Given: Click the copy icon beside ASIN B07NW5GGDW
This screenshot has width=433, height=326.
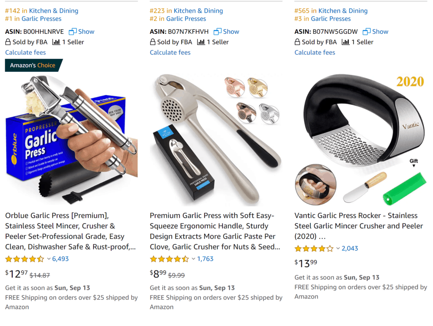Looking at the screenshot, I should point(367,31).
